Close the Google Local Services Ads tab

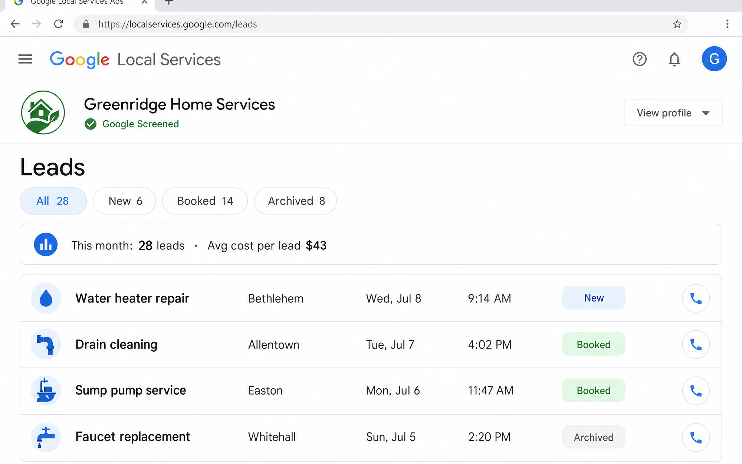[x=144, y=2]
